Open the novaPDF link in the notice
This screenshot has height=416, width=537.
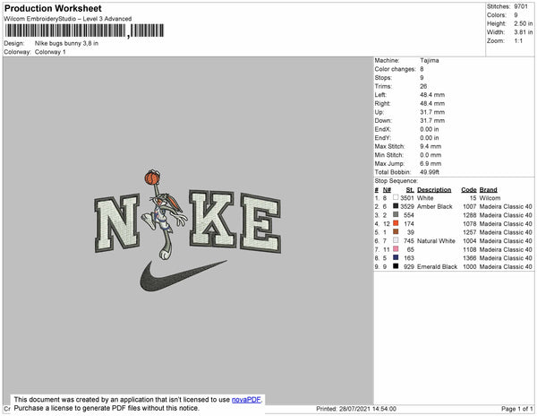pos(246,400)
